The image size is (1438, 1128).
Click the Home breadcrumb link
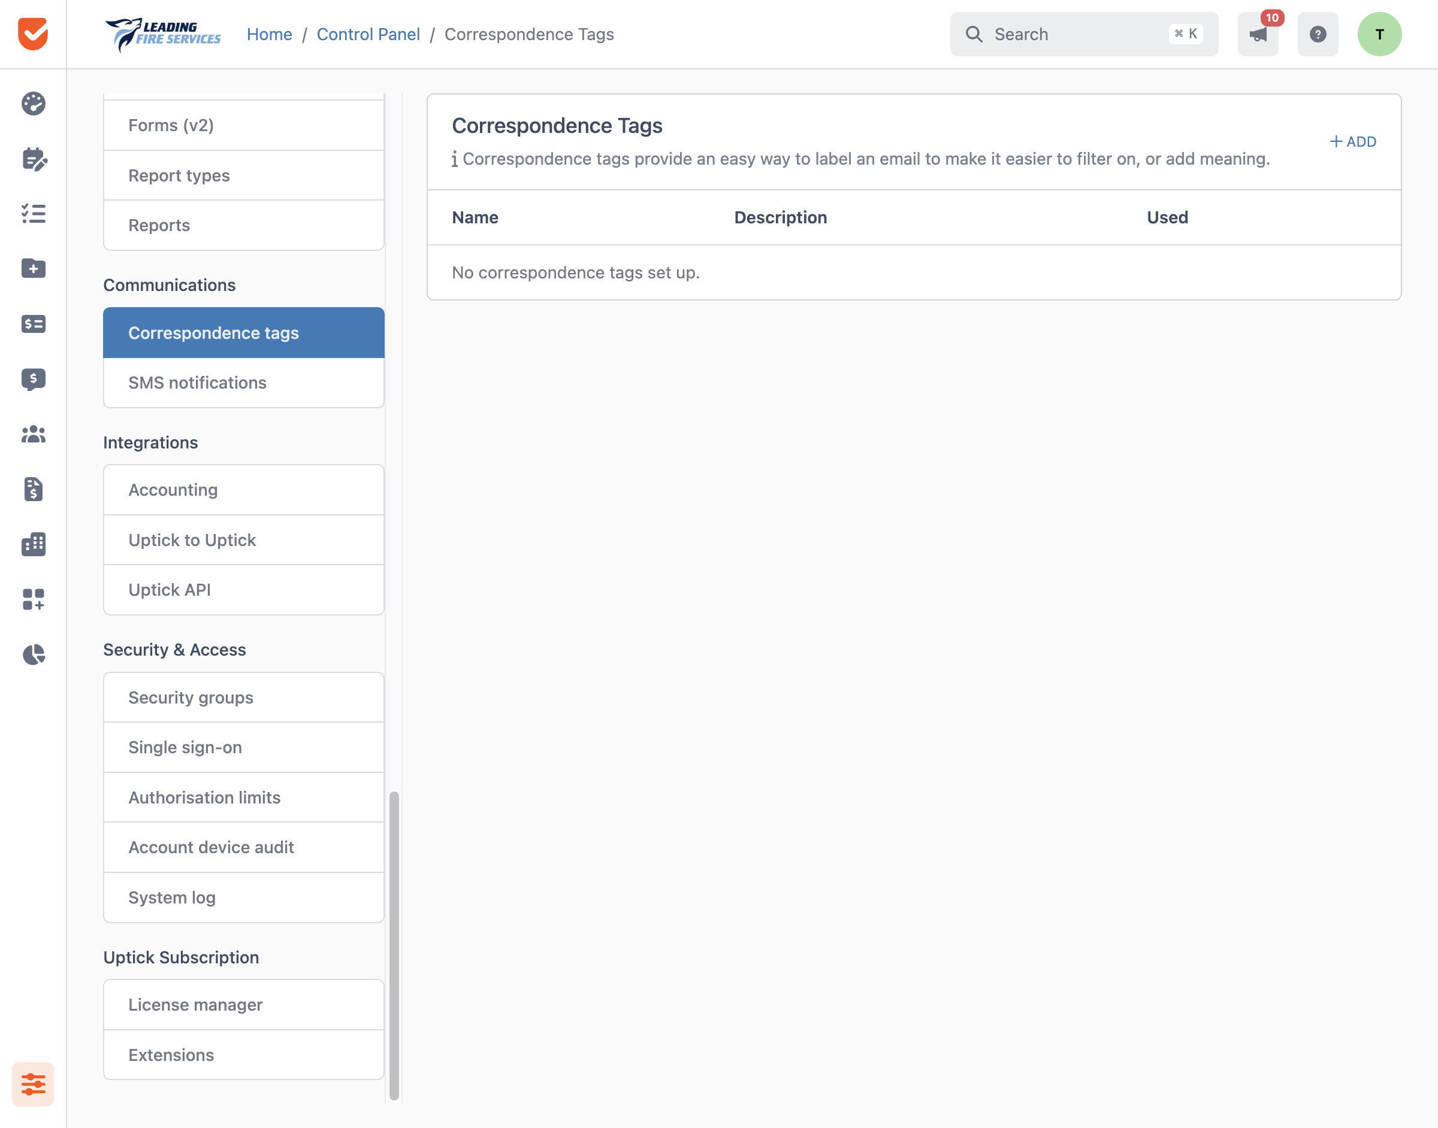(269, 34)
